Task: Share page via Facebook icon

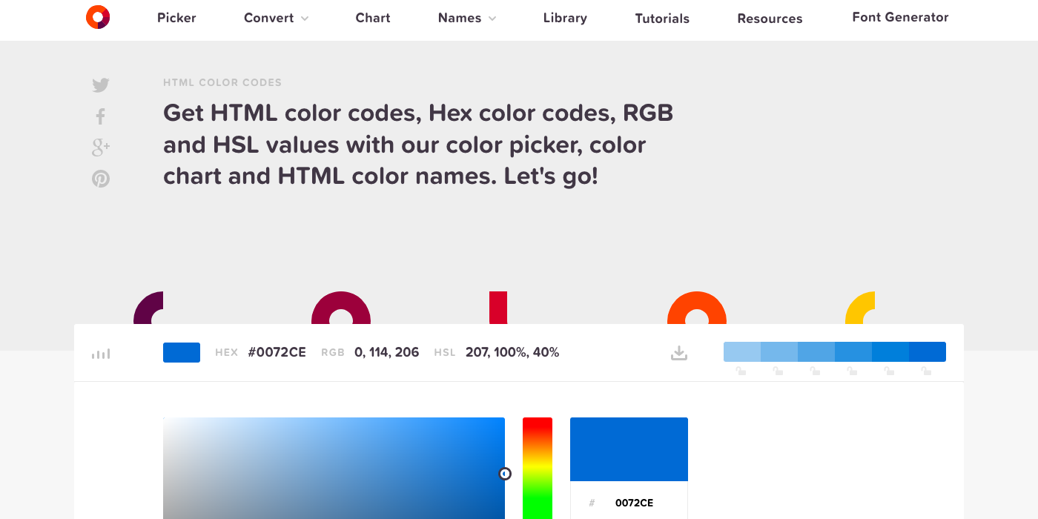Action: [101, 116]
